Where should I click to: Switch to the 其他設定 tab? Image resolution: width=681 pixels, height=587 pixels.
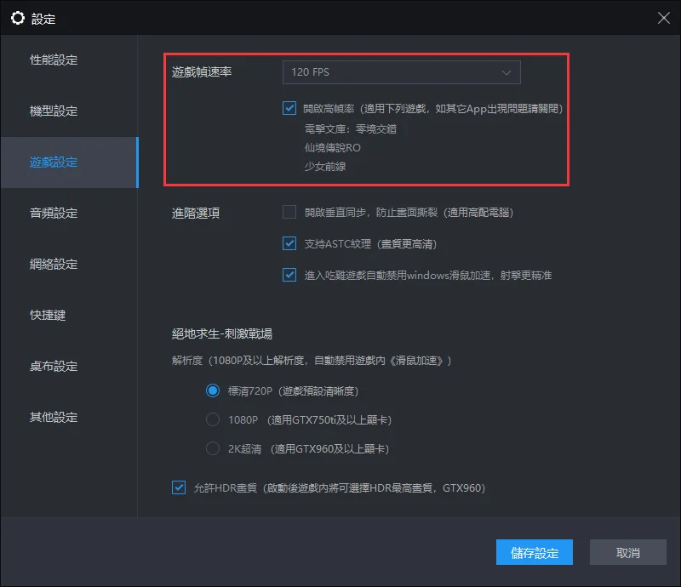coord(69,417)
